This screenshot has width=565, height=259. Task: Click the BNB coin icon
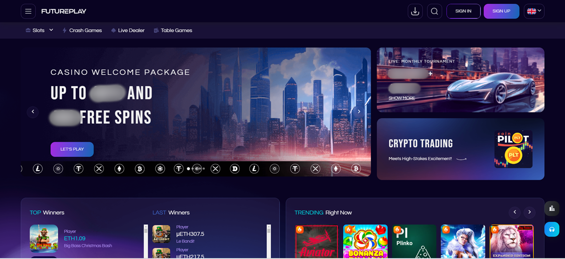pyautogui.click(x=160, y=168)
